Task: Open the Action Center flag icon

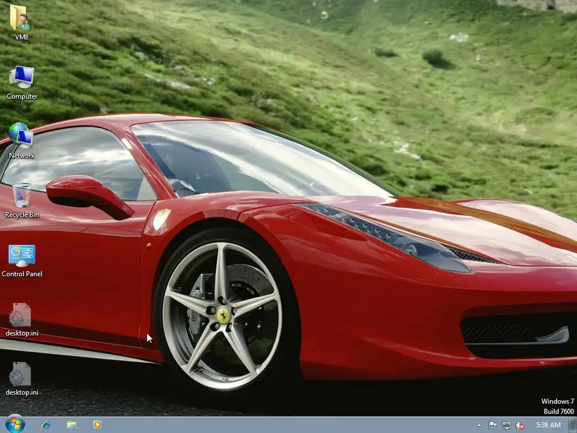Action: pos(492,425)
